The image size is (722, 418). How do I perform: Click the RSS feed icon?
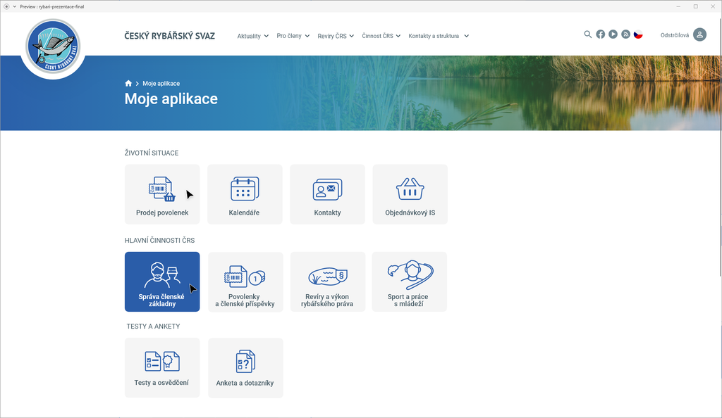tap(625, 34)
